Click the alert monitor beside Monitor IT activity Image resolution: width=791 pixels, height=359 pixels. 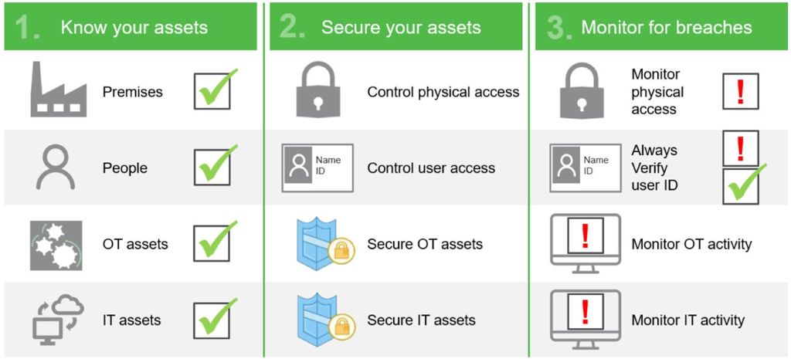point(586,320)
